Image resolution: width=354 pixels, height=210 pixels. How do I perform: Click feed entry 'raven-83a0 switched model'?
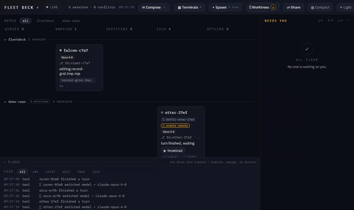click(83, 185)
